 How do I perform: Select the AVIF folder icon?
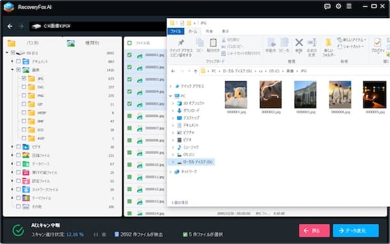coord(31,138)
